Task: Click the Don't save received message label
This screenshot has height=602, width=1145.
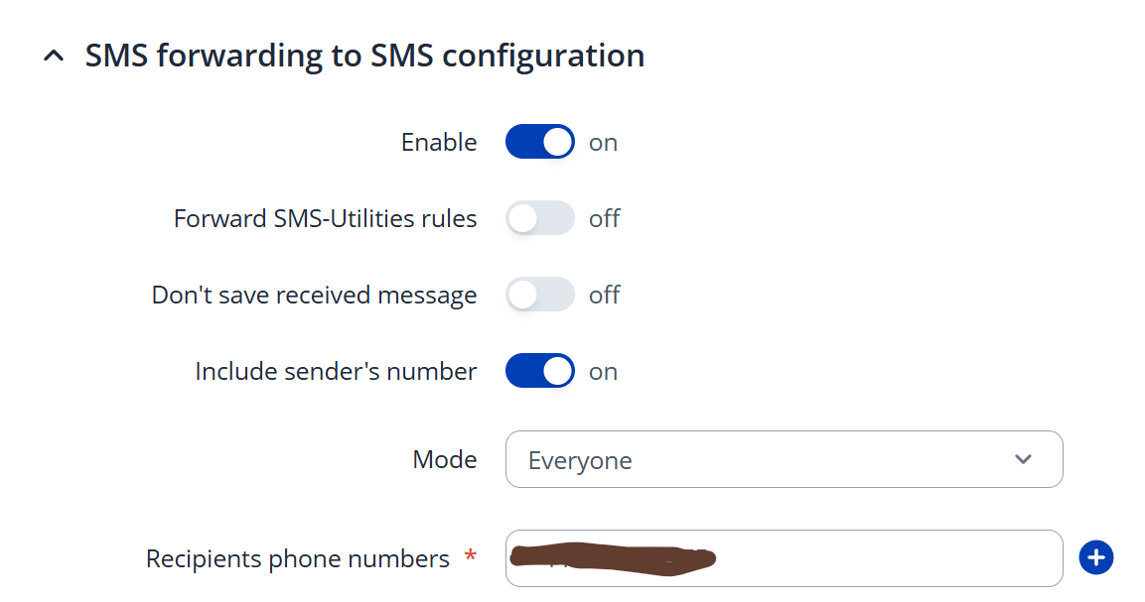Action: 314,296
